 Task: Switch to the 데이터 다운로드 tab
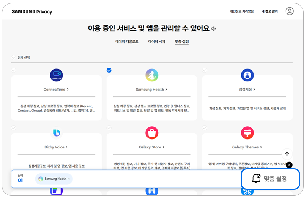pos(127,42)
